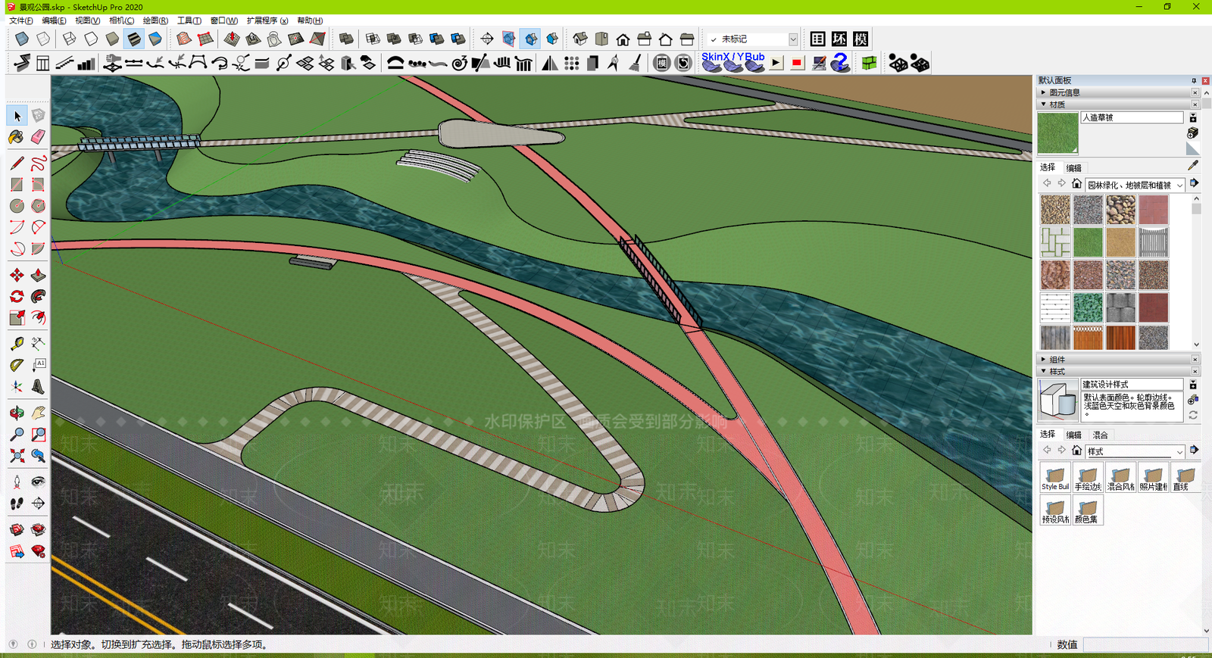
Task: Select the Push/Pull tool
Action: point(38,275)
